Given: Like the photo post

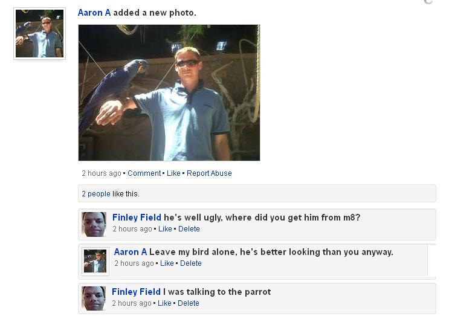Looking at the screenshot, I should [x=173, y=173].
